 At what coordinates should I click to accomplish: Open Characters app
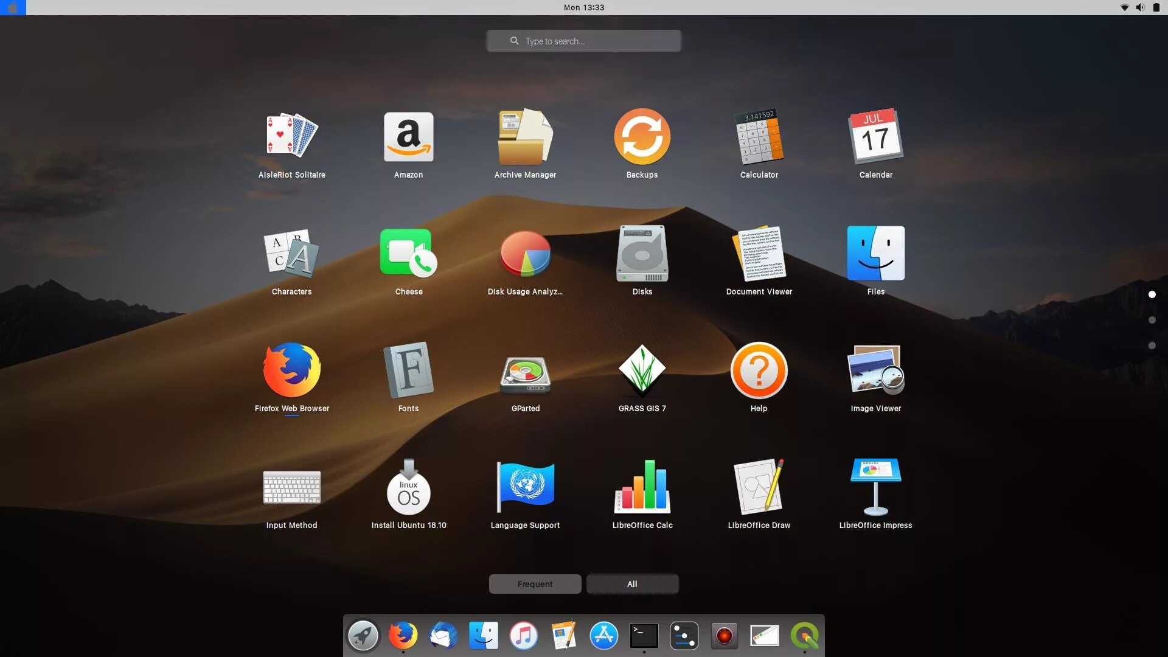click(x=291, y=255)
